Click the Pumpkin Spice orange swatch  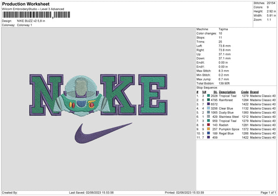[x=208, y=129]
